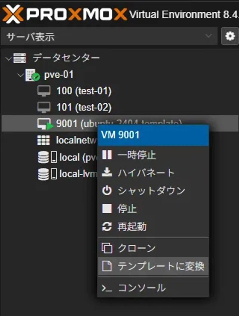
Task: Click the Proxmox logo
Action: 65,14
